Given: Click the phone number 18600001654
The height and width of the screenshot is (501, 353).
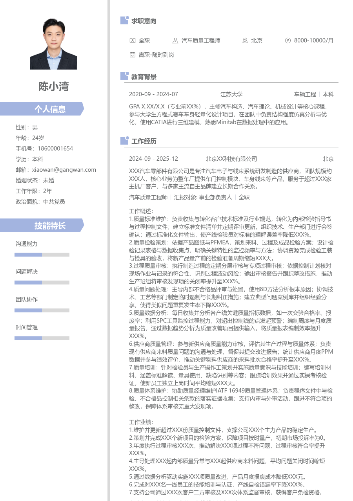Looking at the screenshot, I should (55, 149).
